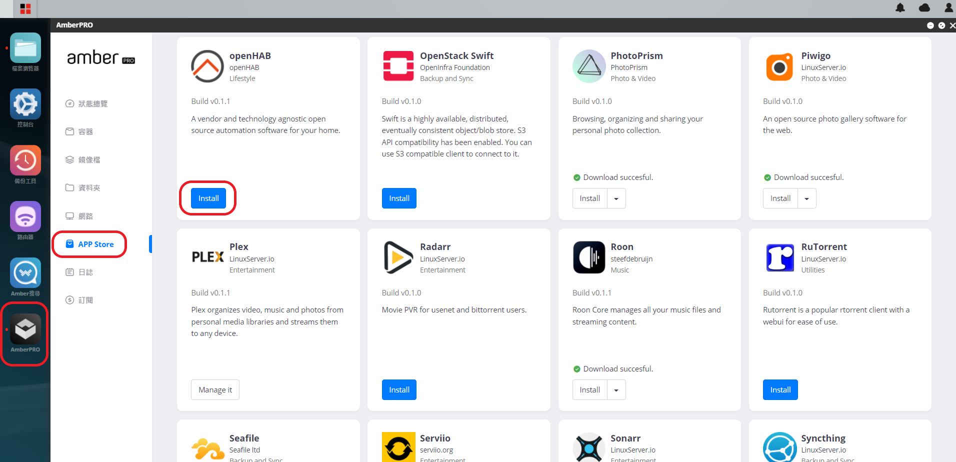Viewport: 956px width, 462px height.
Task: Click the Plex app logo
Action: (x=207, y=257)
